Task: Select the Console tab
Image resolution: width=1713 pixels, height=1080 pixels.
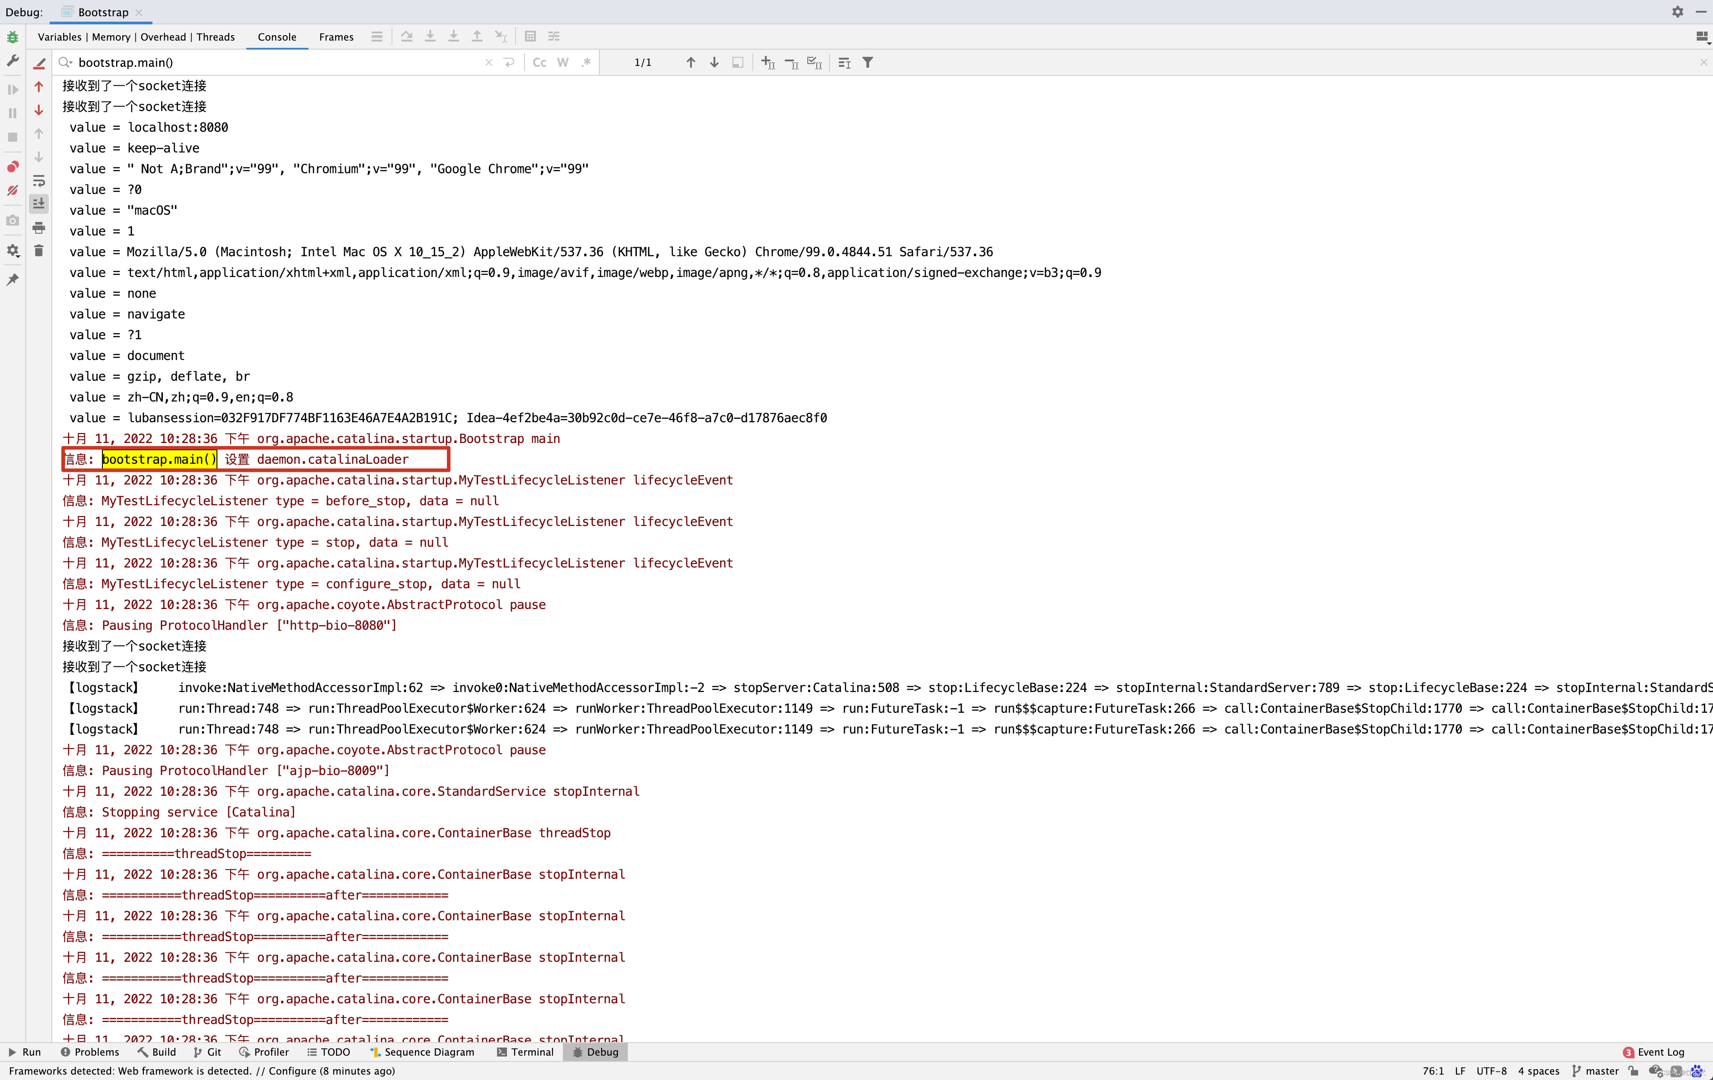Action: pos(277,37)
